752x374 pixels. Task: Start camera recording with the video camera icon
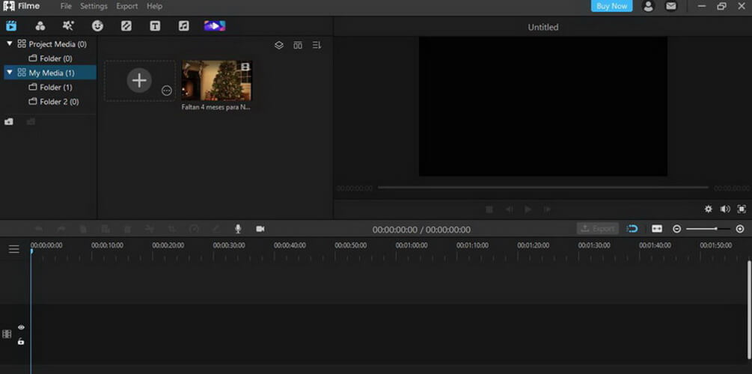[x=260, y=229]
